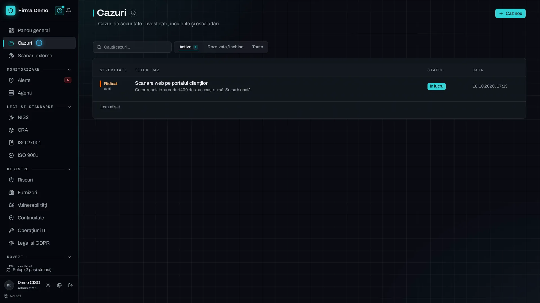Select the Active tab

click(189, 47)
